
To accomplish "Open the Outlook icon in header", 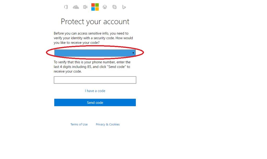I will click(85, 7).
